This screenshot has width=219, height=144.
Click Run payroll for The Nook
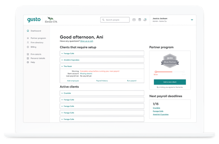click(x=132, y=81)
